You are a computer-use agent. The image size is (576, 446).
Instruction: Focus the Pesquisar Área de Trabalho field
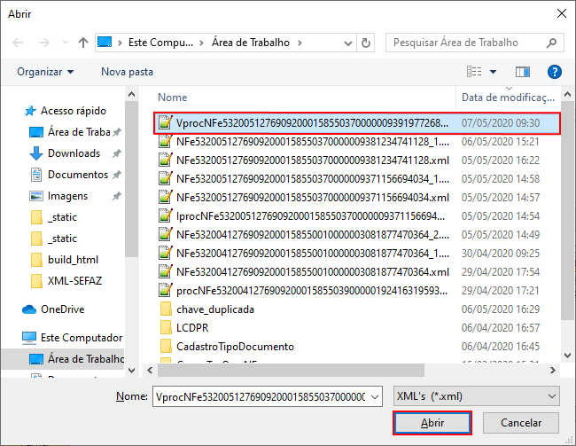point(475,43)
